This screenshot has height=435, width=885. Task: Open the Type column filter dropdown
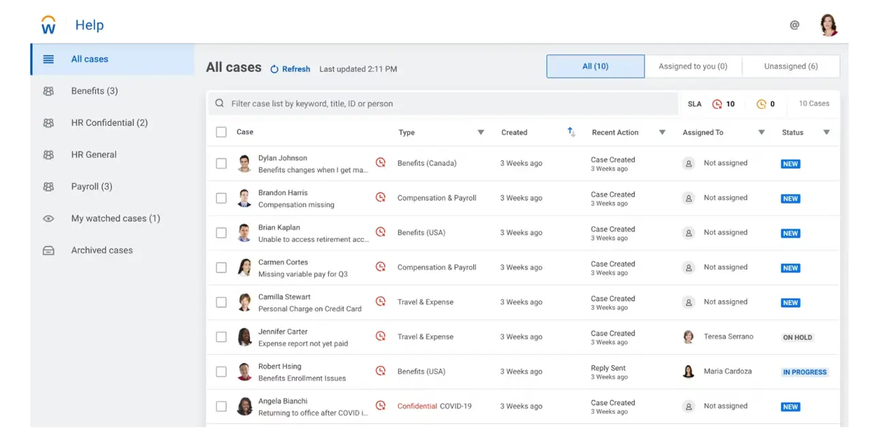[x=481, y=132]
